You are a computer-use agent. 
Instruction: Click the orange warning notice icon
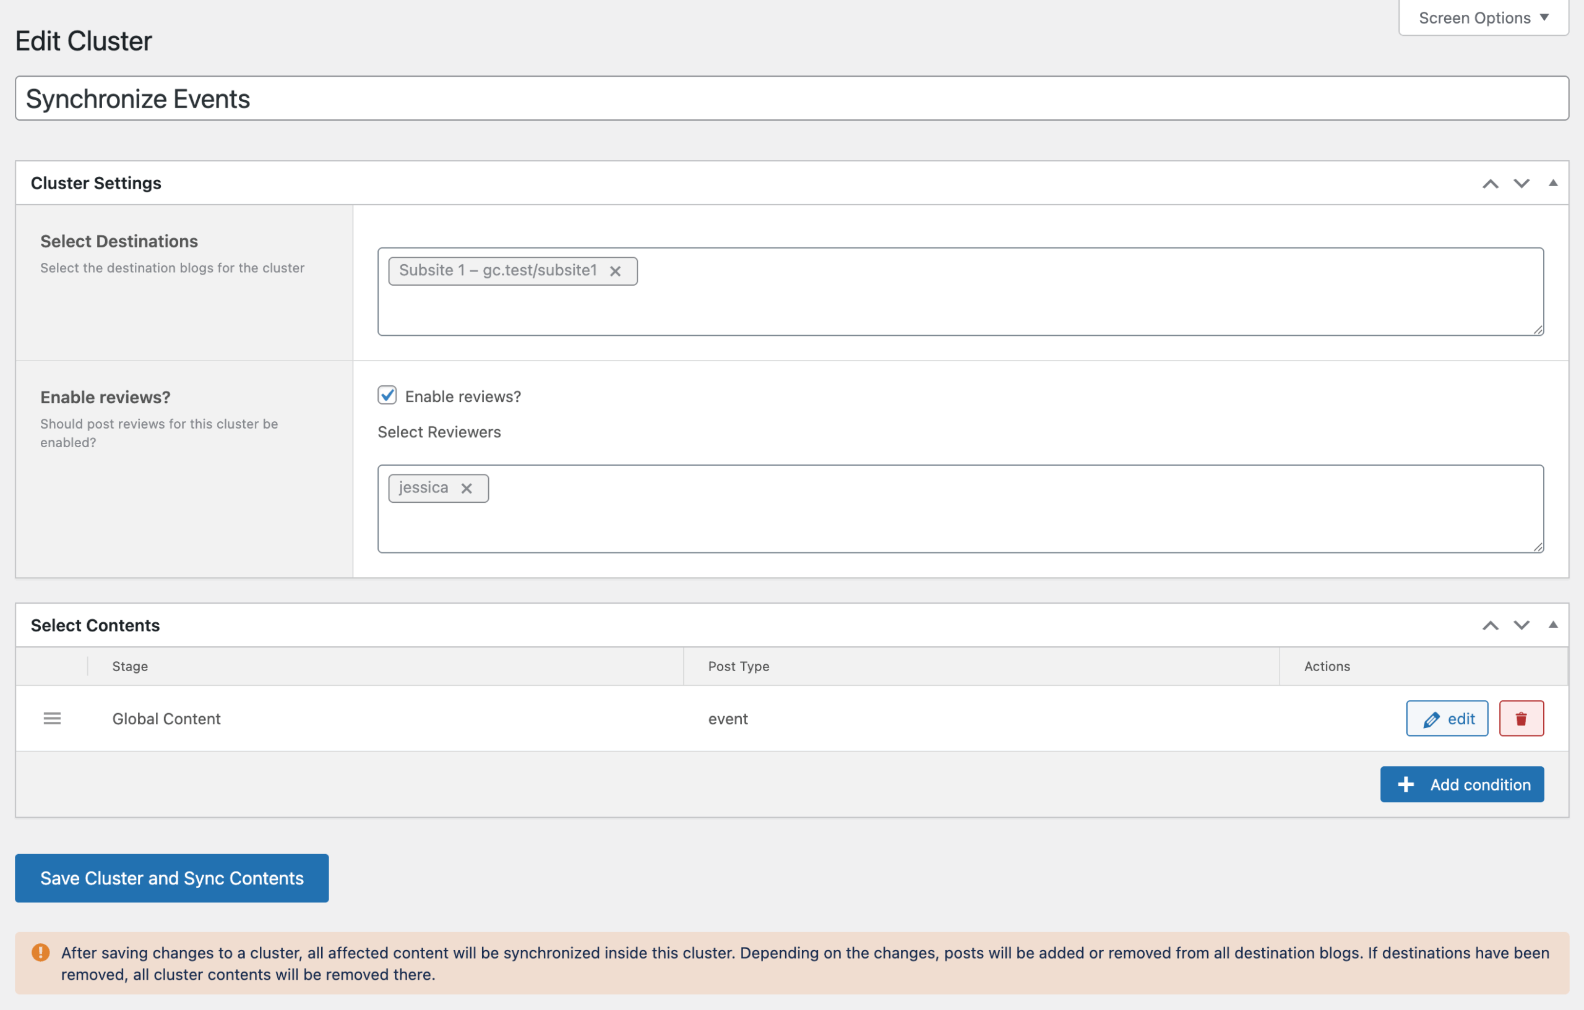(x=41, y=952)
